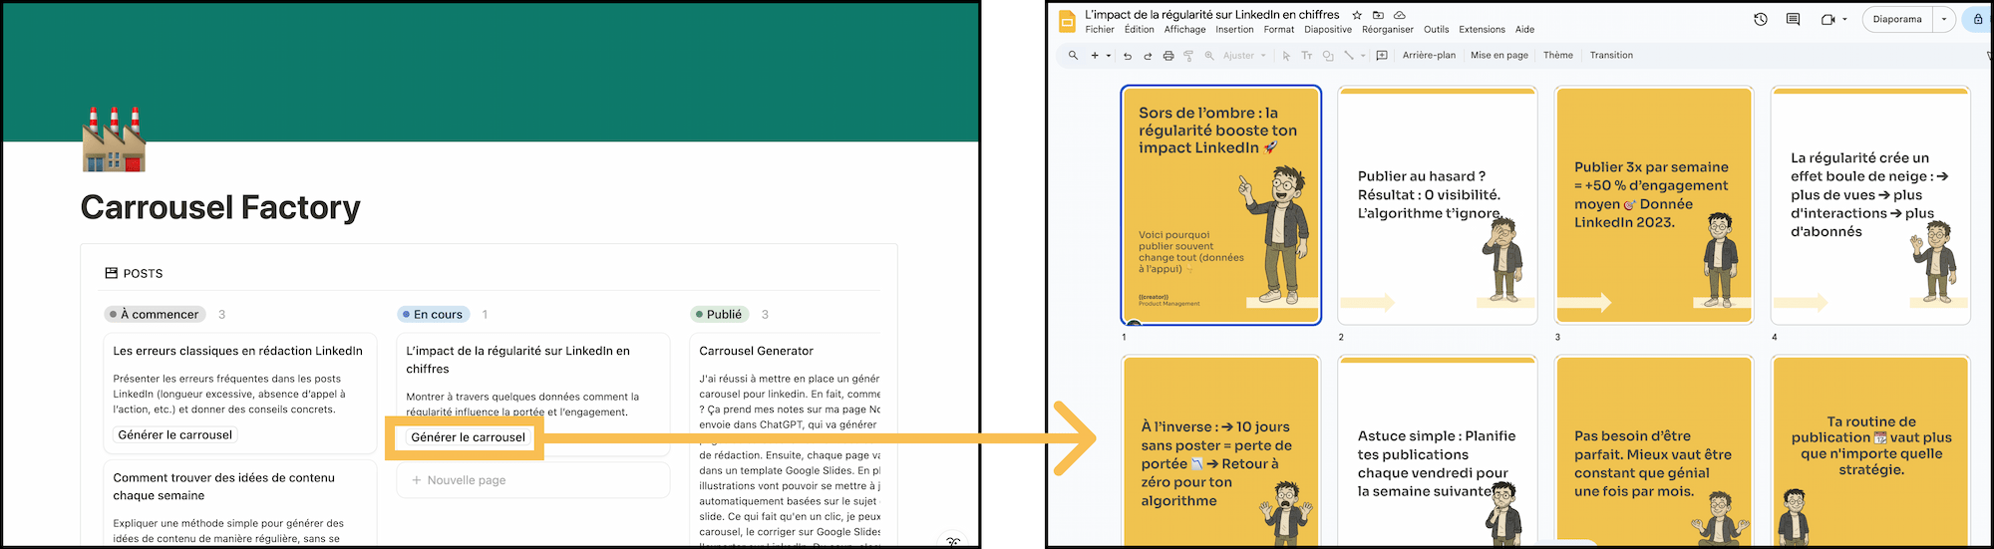Viewport: 1994px width, 549px height.
Task: Start the Diaporama presentation
Action: 1897,19
